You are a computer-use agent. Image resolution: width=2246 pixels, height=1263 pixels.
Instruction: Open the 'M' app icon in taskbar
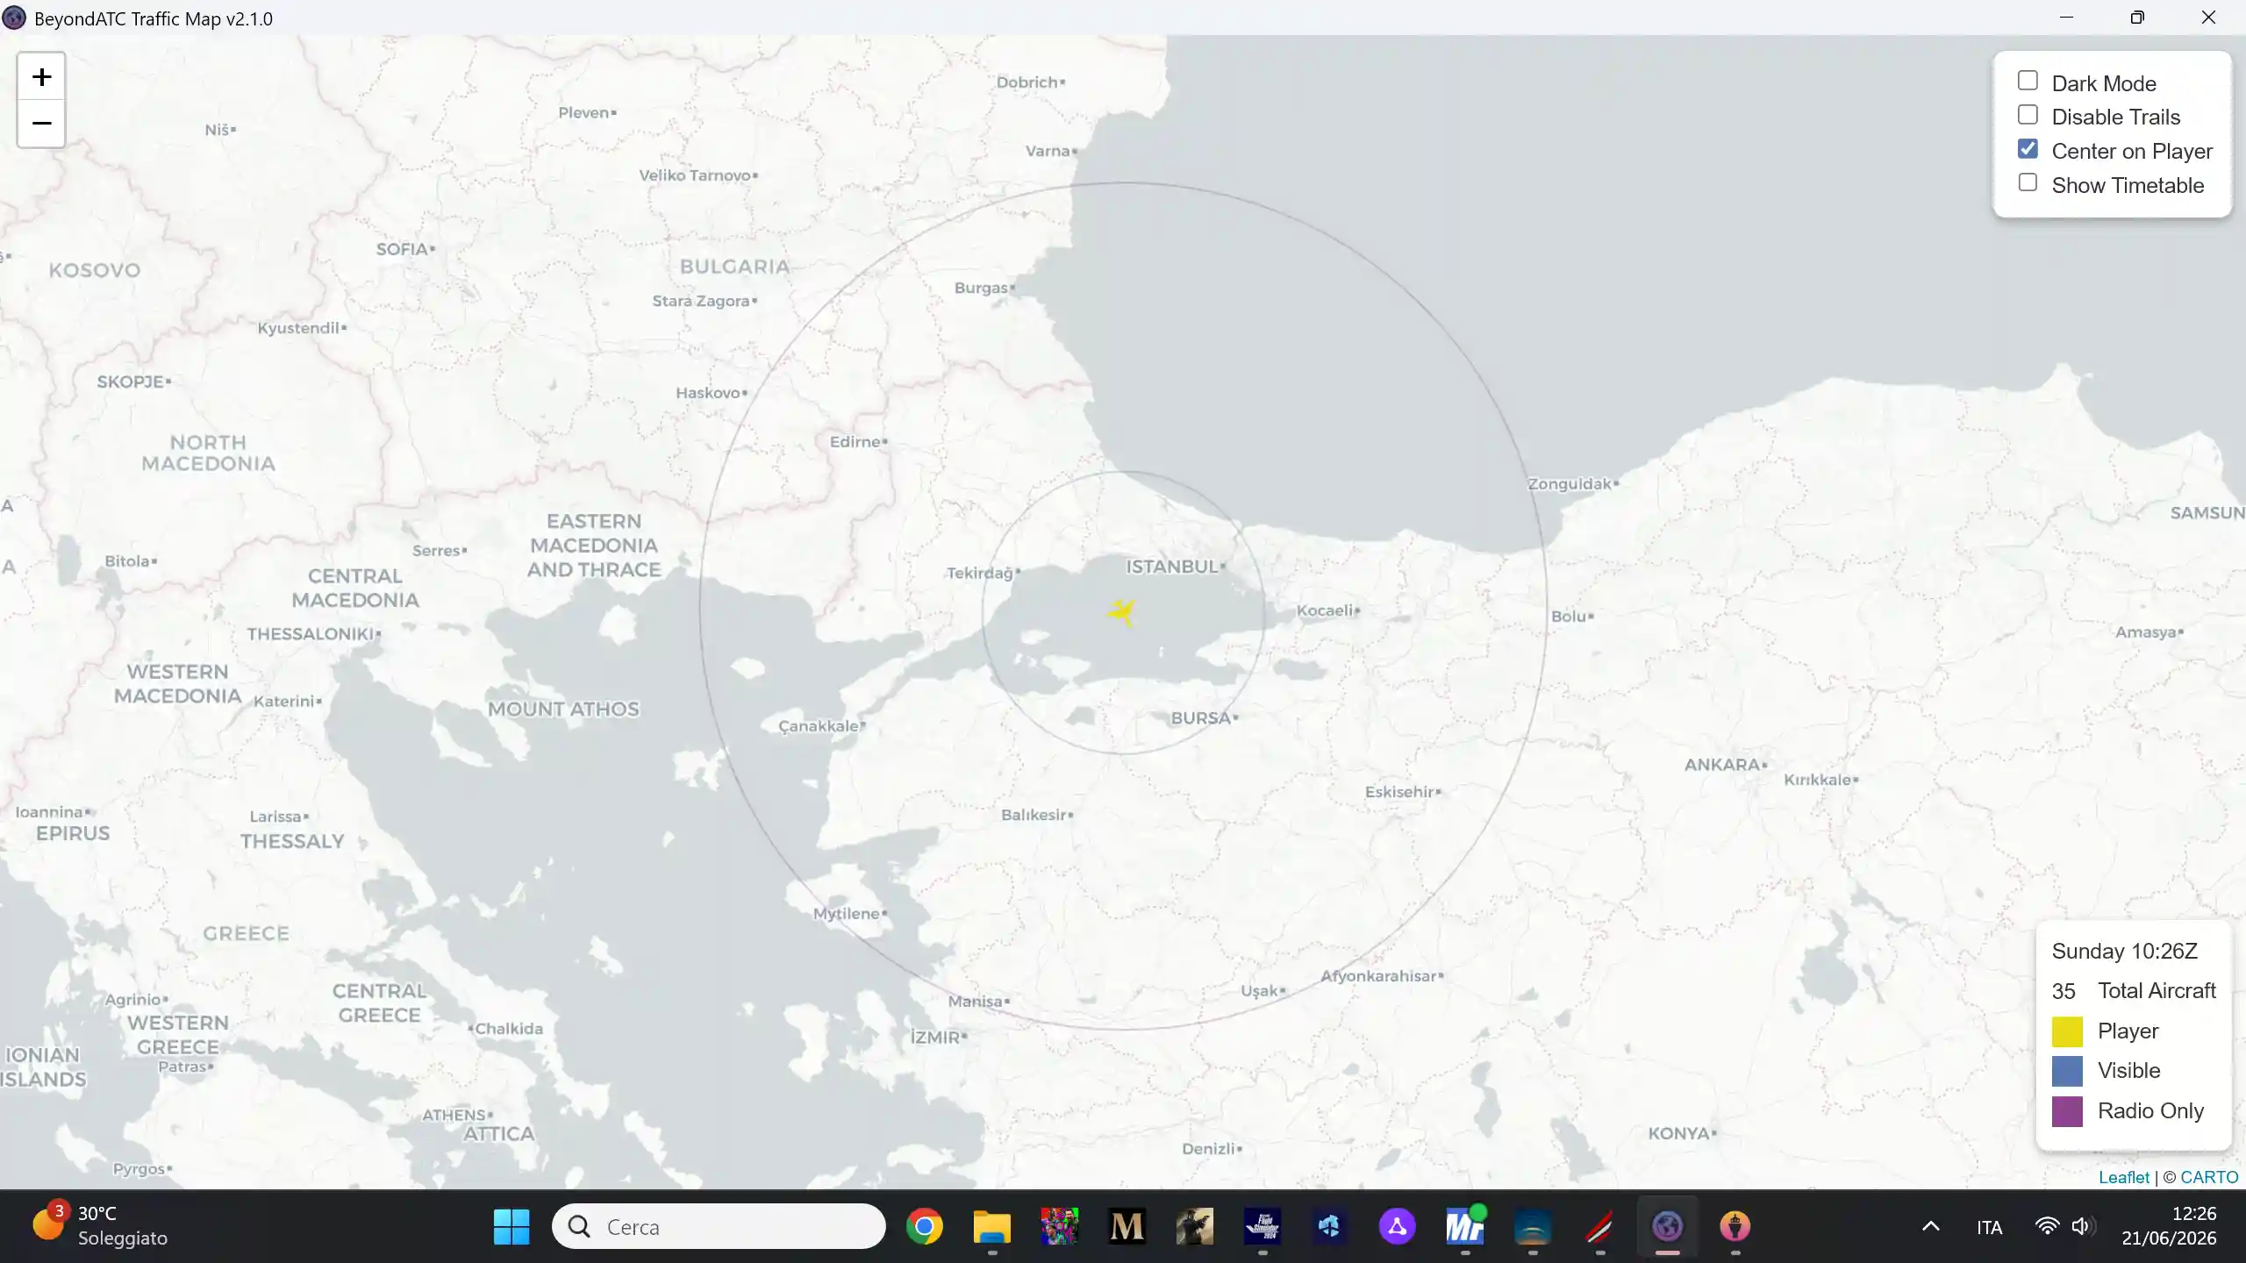(x=1127, y=1226)
